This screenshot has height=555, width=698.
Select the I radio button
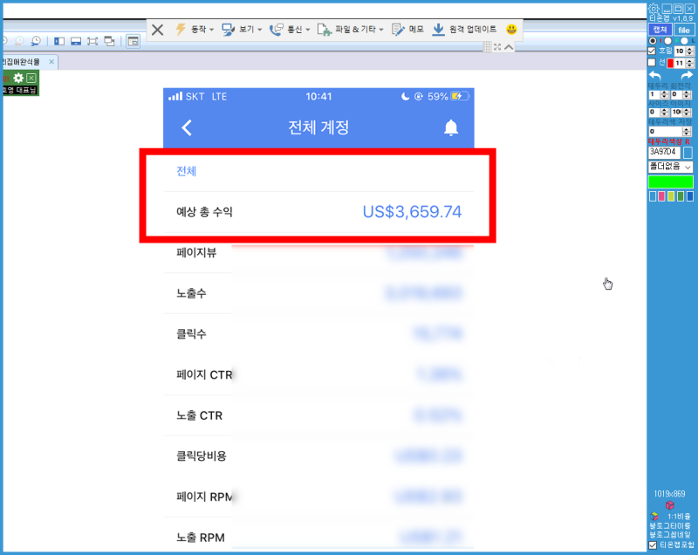coord(653,40)
